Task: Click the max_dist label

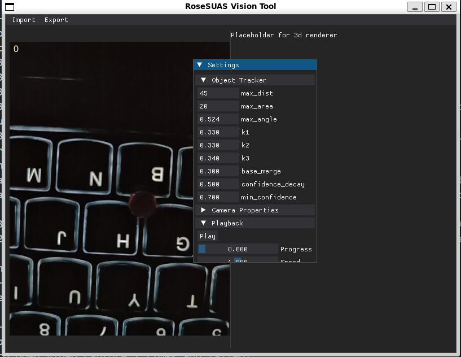Action: coord(257,93)
